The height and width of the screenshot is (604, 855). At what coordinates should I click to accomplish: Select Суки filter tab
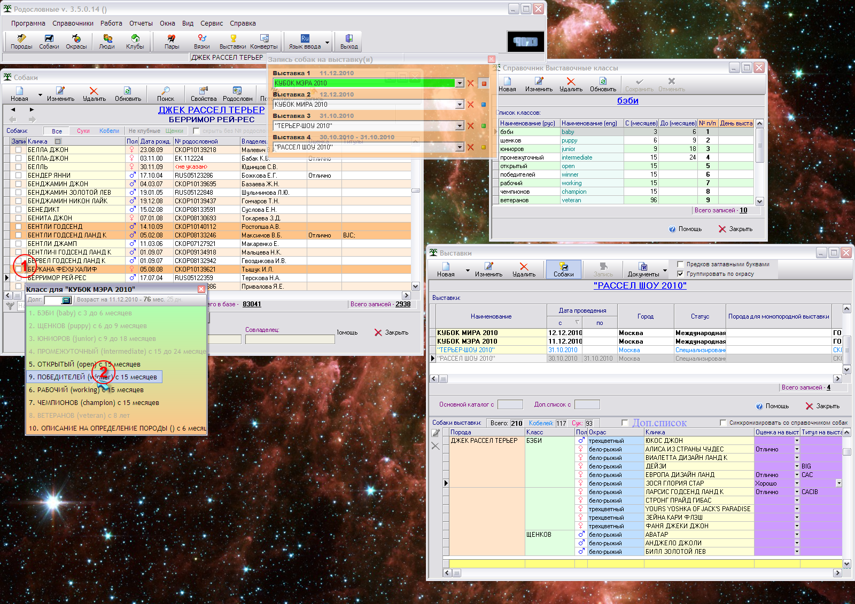tap(83, 131)
